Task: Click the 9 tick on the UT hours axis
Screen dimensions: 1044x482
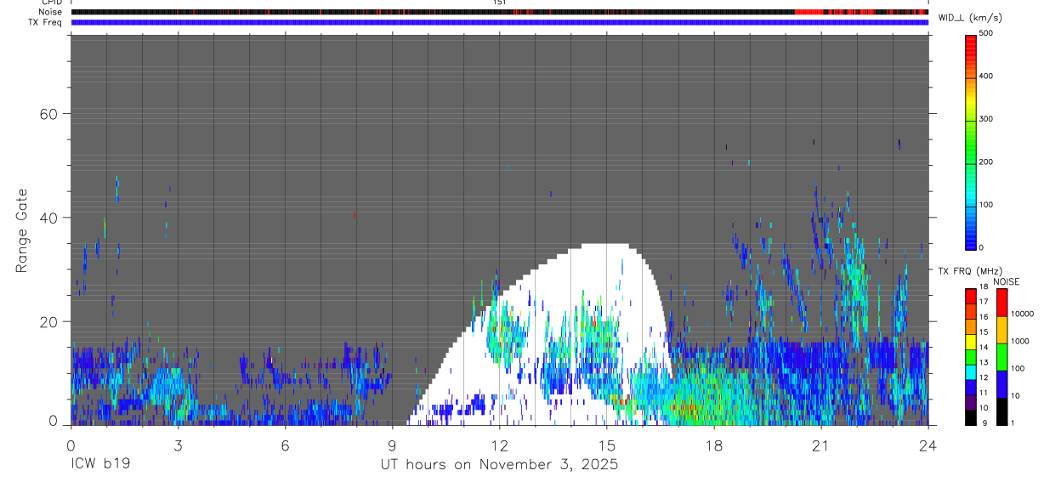Action: [392, 445]
